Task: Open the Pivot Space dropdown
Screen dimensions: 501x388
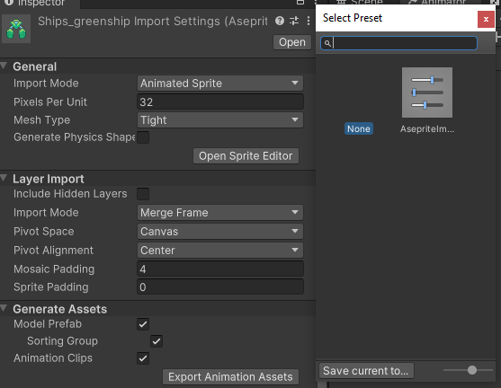Action: tap(220, 232)
